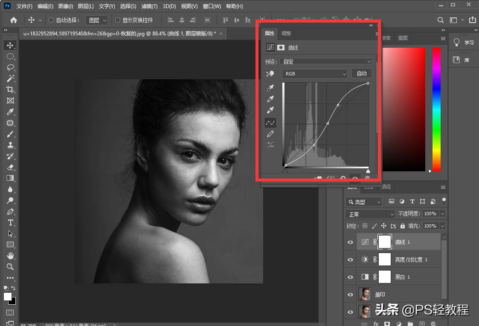Select the Move tool in toolbar

pyautogui.click(x=10, y=45)
